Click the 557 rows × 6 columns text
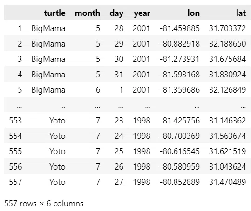251x211 pixels. point(44,204)
